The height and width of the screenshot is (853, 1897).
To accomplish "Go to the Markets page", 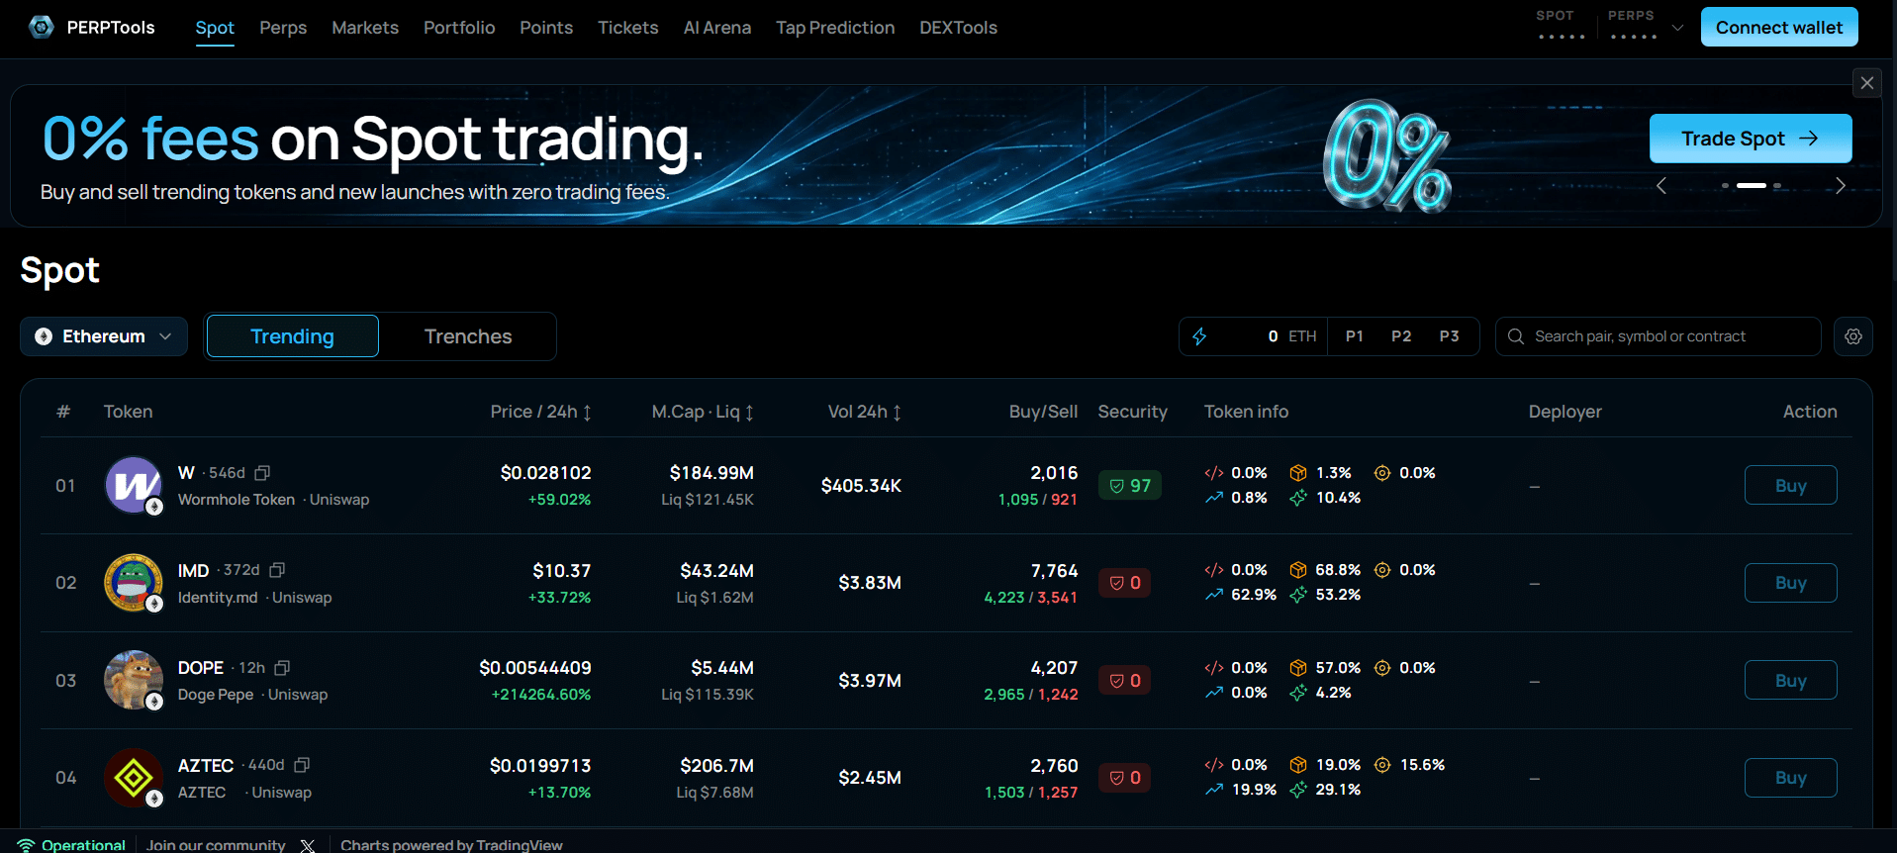I will click(365, 28).
